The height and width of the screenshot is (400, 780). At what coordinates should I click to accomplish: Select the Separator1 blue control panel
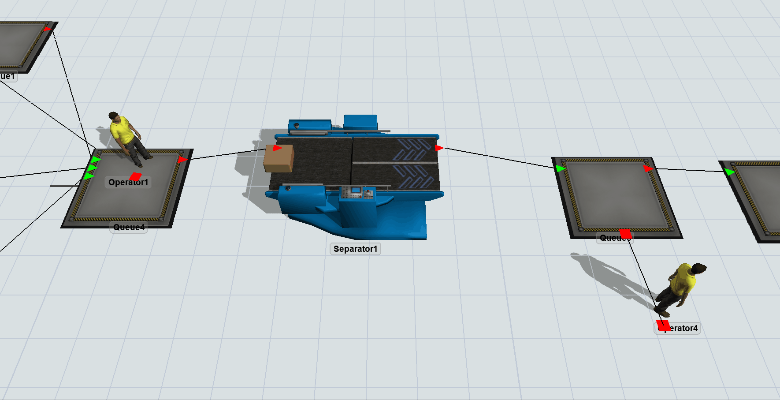coord(357,192)
